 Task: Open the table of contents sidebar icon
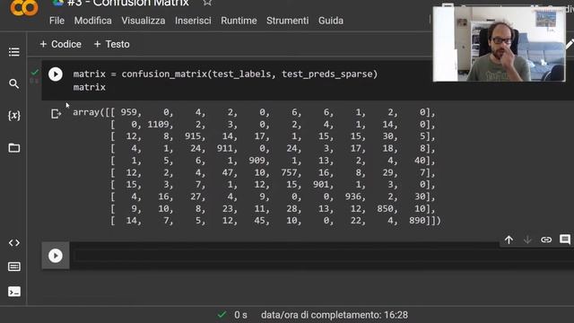coord(14,52)
